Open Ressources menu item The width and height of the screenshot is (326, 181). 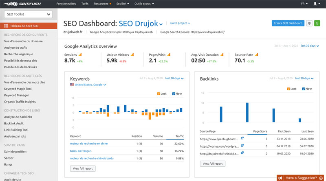tap(101, 4)
